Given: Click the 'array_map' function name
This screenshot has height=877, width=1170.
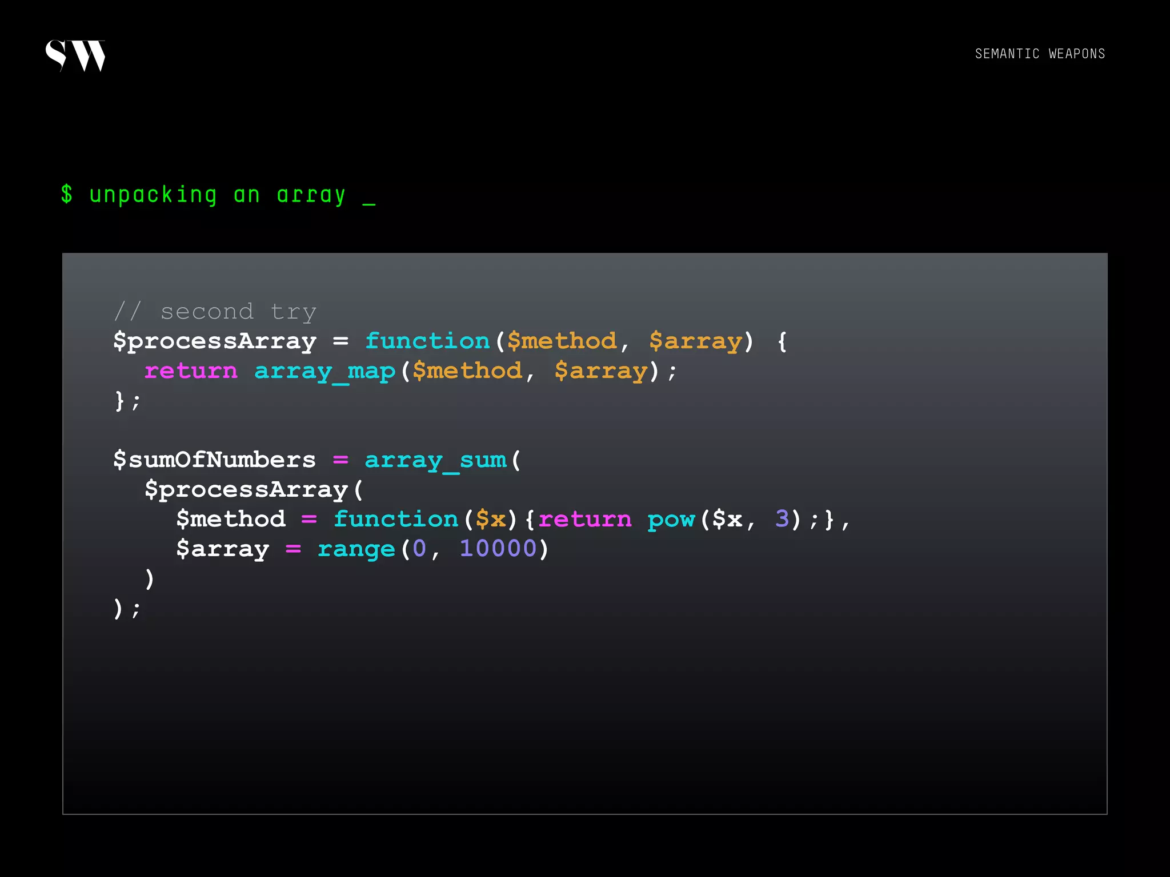Looking at the screenshot, I should pos(325,372).
